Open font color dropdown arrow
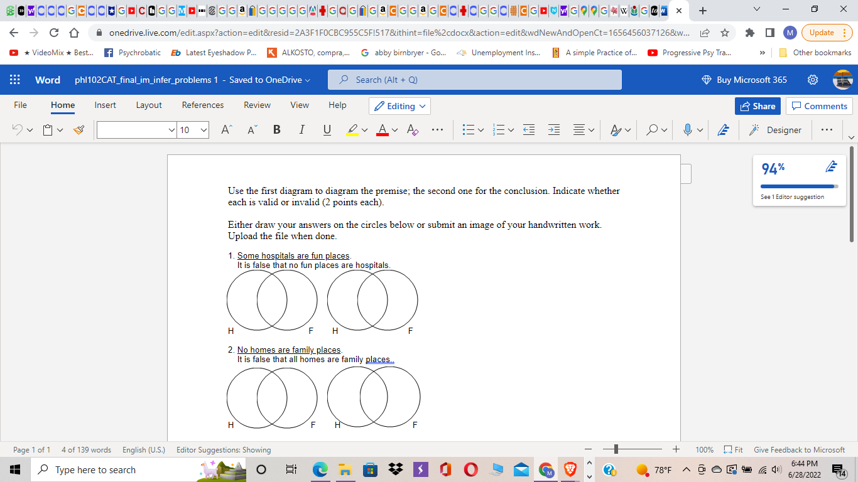This screenshot has height=482, width=858. [394, 130]
